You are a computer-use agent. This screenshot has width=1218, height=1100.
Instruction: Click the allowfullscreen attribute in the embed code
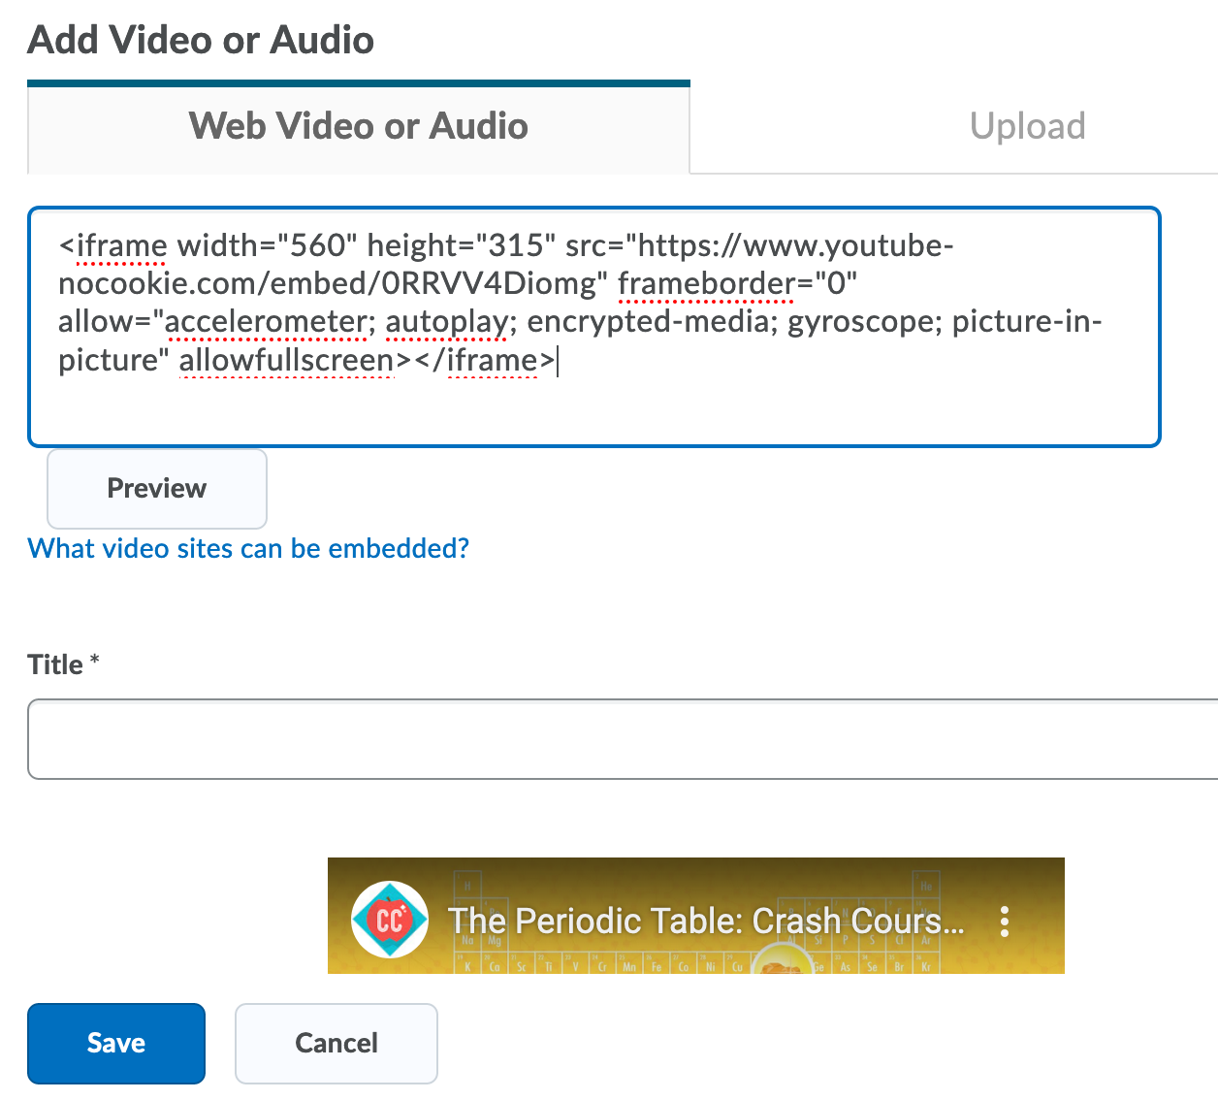(286, 360)
